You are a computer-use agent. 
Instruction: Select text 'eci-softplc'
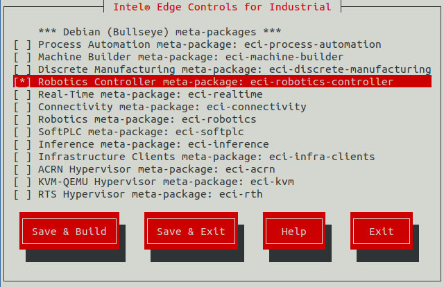210,132
